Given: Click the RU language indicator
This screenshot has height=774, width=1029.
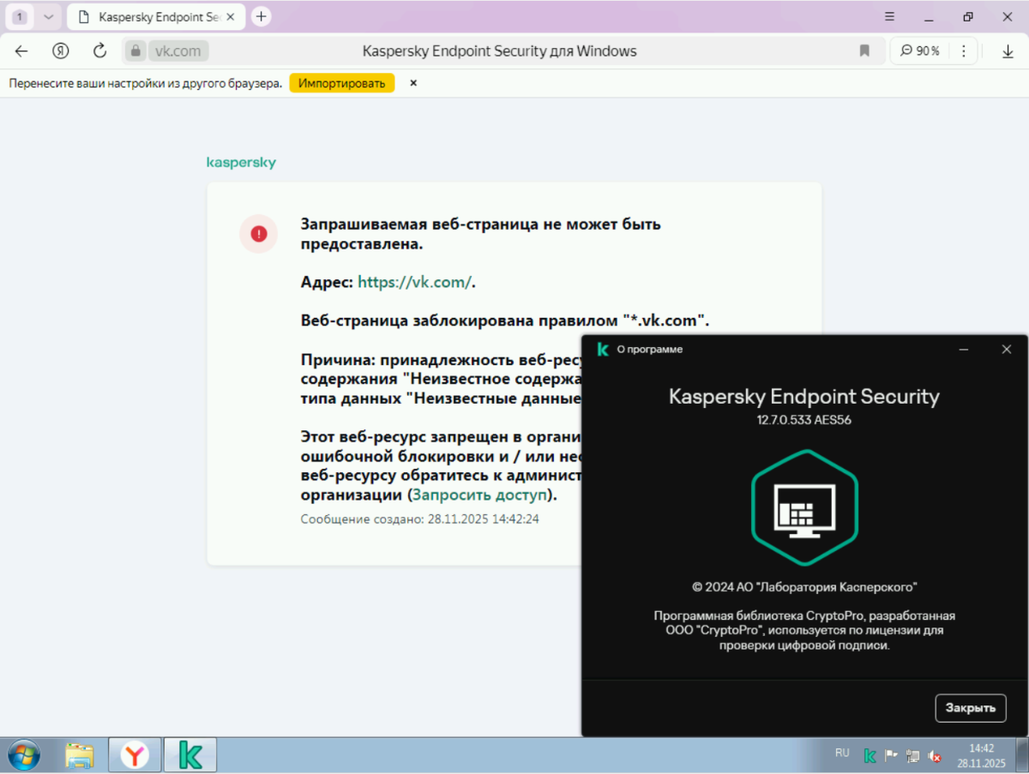Looking at the screenshot, I should click(x=842, y=753).
